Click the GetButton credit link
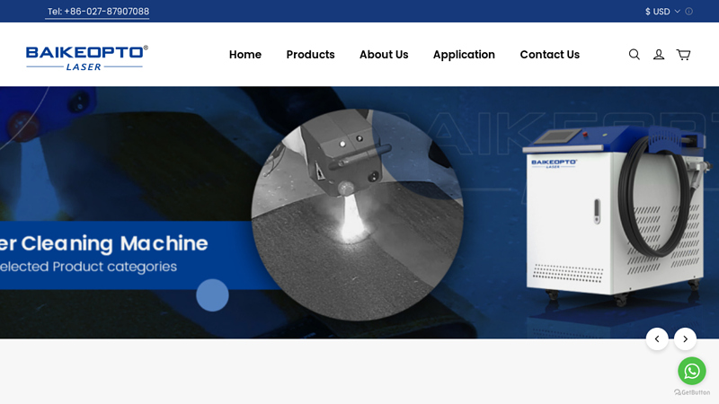Viewport: 719px width, 404px height. point(692,392)
